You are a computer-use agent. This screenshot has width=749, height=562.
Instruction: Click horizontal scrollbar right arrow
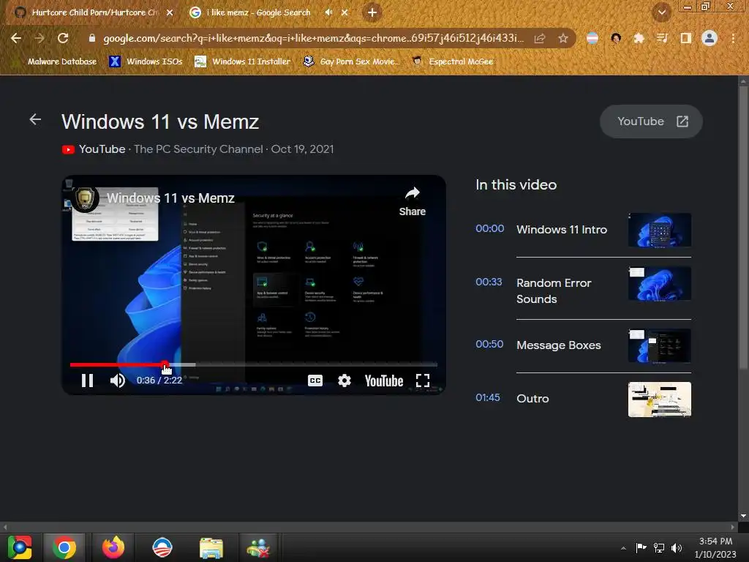click(x=733, y=527)
